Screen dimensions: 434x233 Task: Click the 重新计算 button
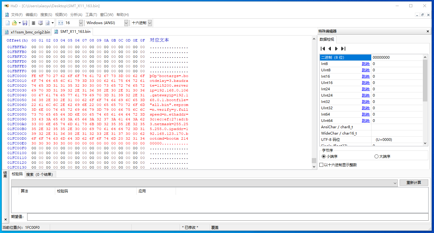tap(414, 183)
